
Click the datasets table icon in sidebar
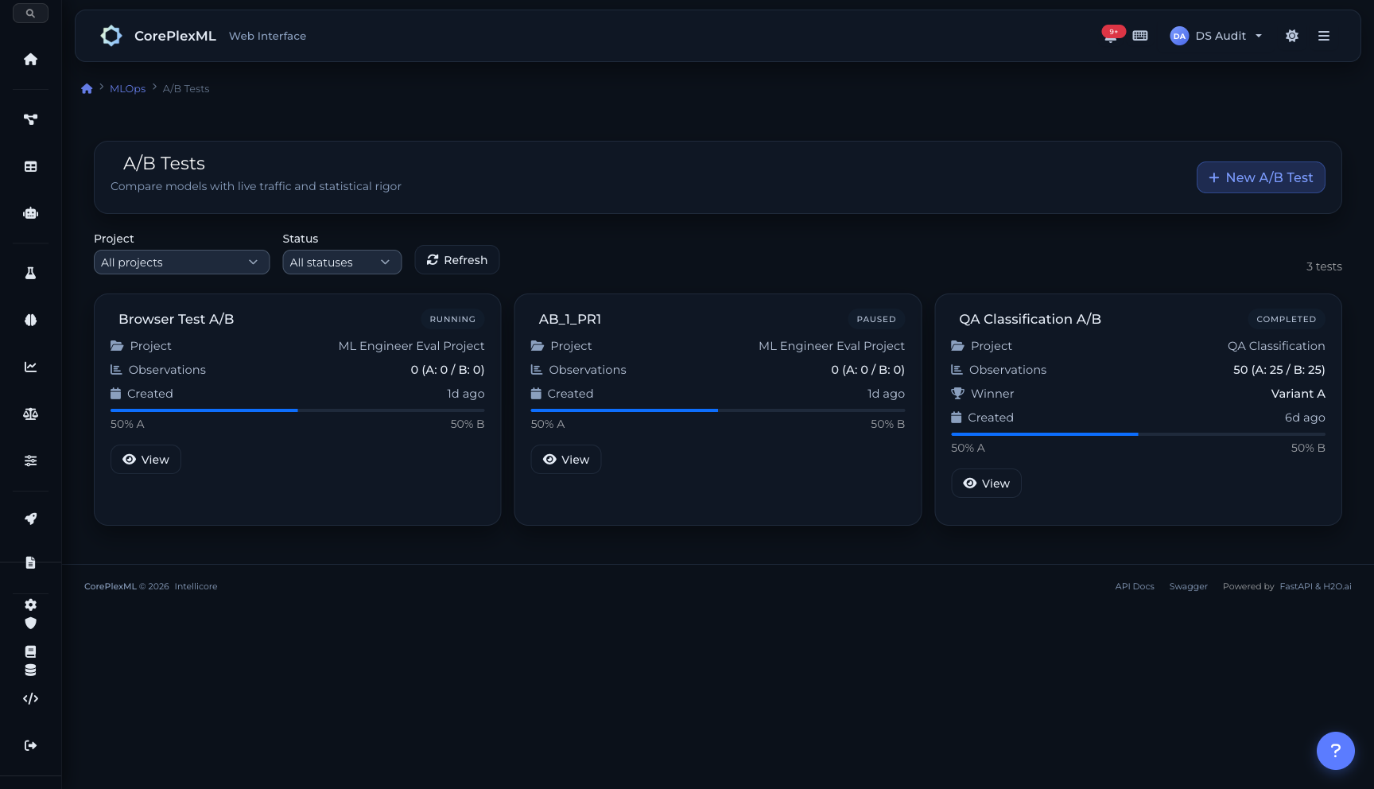(x=30, y=166)
